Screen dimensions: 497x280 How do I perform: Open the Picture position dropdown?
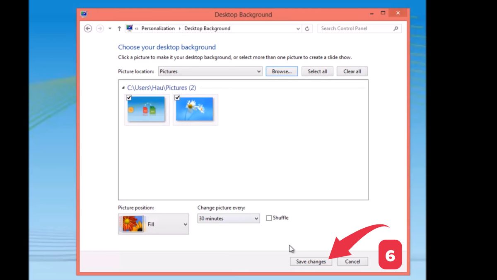[185, 224]
